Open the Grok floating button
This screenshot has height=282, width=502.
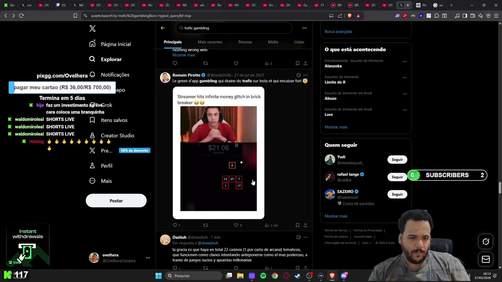[486, 242]
